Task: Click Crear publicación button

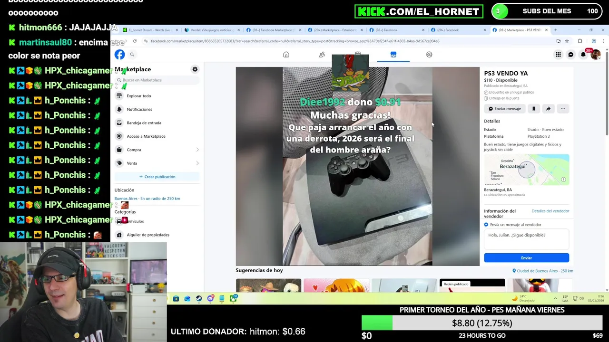Action: point(157,177)
